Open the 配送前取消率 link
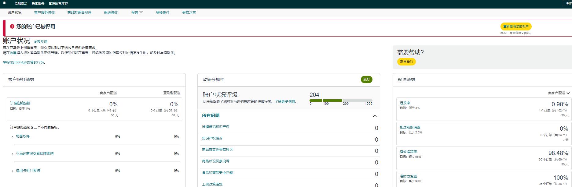Image resolution: width=572 pixels, height=187 pixels. tap(410, 127)
